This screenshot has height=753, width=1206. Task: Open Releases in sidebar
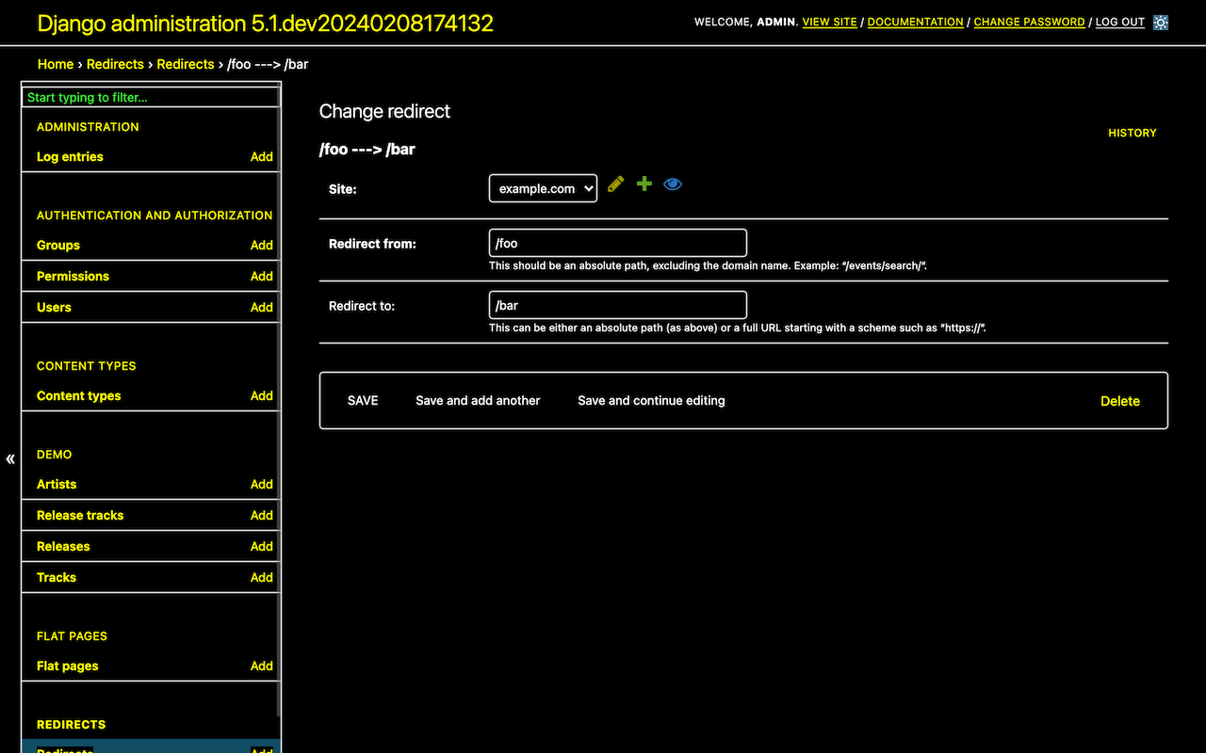pyautogui.click(x=63, y=546)
